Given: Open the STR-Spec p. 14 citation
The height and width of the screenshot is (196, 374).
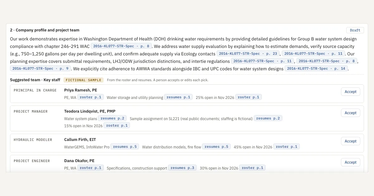Looking at the screenshot, I should point(316,68).
